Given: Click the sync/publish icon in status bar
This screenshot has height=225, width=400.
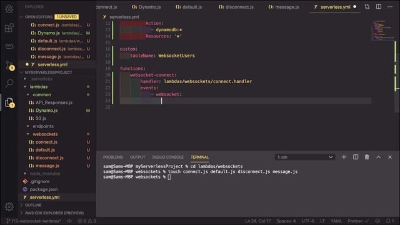Looking at the screenshot, I should [69, 221].
